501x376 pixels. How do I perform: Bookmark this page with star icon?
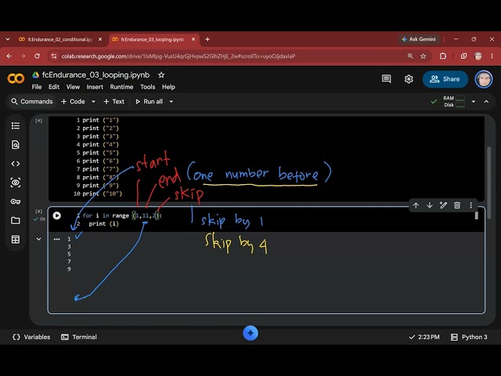coord(423,56)
